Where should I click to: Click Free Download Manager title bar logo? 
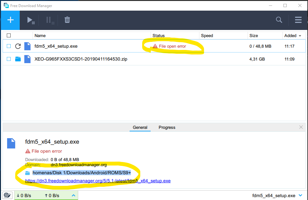[x=6, y=5]
